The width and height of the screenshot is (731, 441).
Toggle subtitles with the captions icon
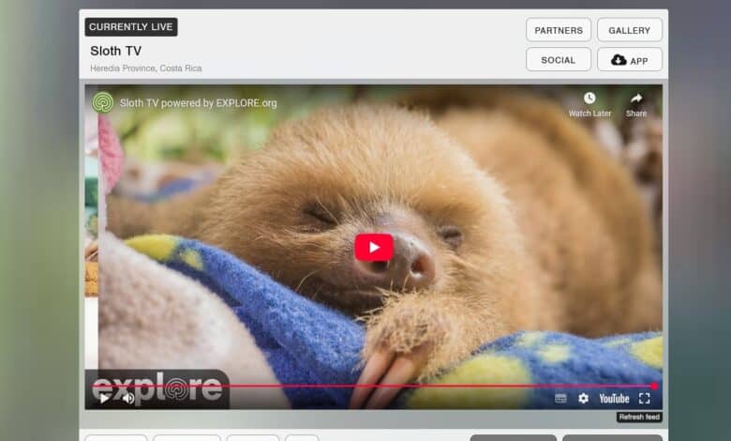point(560,398)
